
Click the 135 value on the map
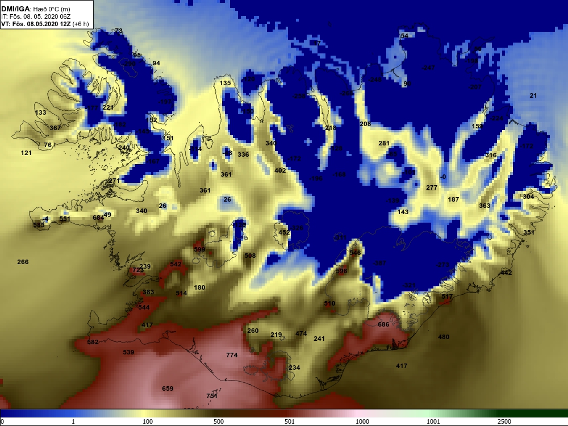[x=225, y=83]
